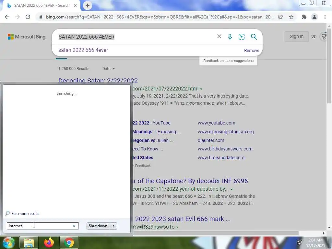Go back using the browser back arrow
This screenshot has height=249, width=332.
(x=7, y=17)
